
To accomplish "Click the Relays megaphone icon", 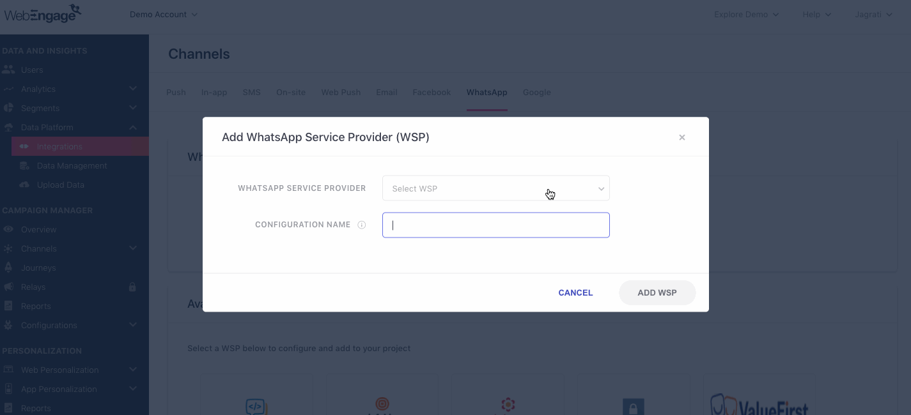I will point(8,287).
